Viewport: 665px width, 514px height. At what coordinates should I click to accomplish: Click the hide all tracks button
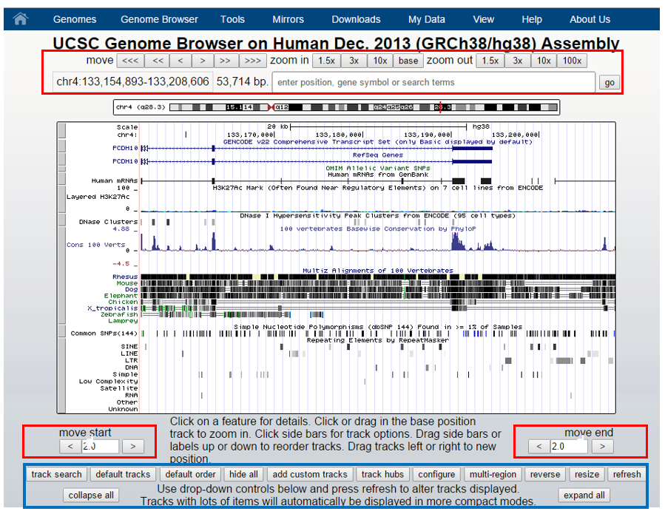point(243,474)
